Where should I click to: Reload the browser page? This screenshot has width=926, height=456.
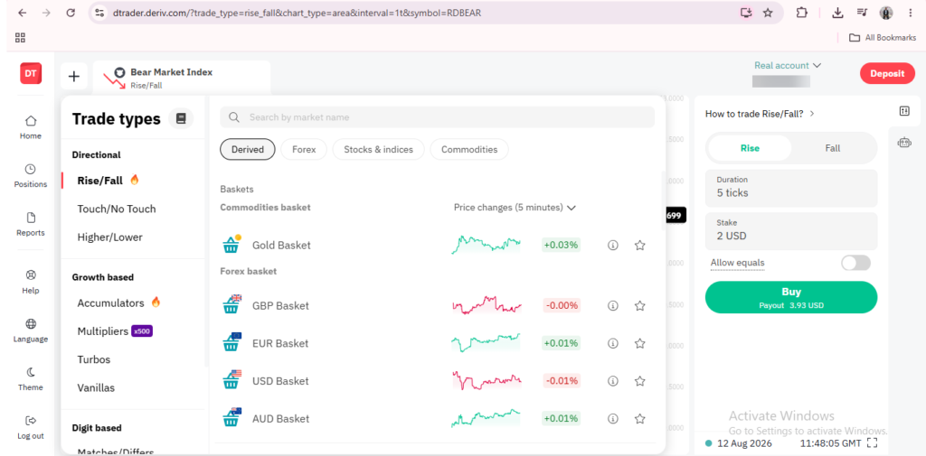pos(71,13)
